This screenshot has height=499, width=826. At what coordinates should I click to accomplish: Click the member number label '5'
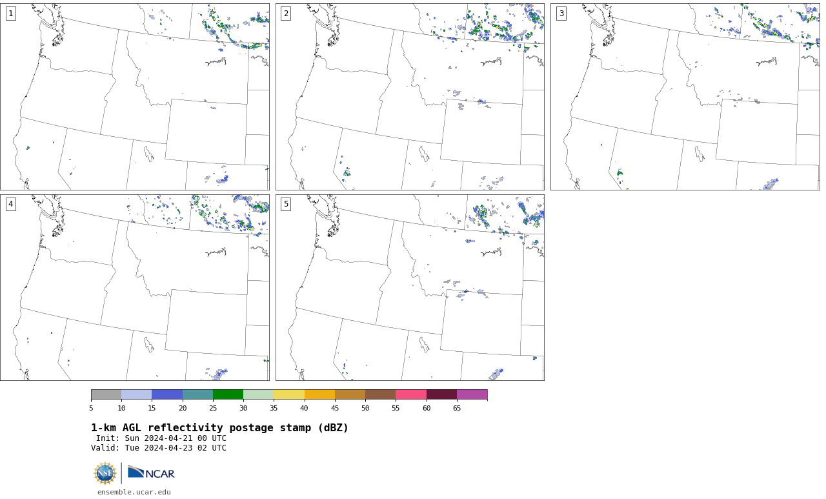[286, 204]
